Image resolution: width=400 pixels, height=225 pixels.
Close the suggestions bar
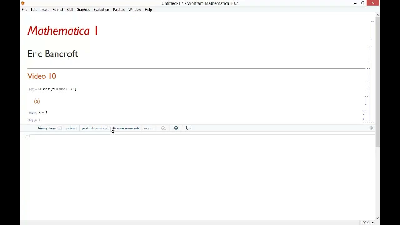click(x=371, y=128)
